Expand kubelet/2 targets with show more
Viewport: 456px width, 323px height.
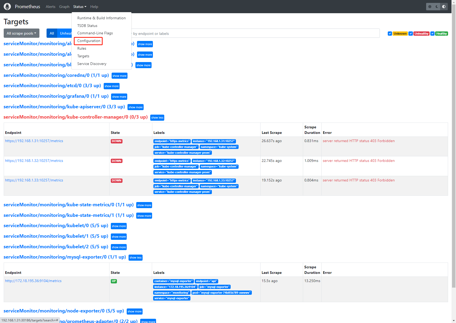119,247
